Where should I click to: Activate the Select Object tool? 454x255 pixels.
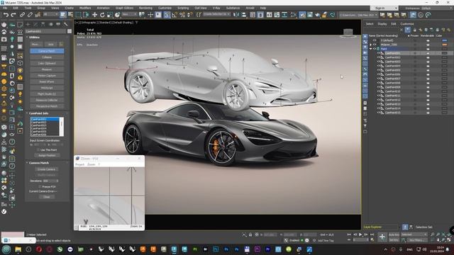click(x=63, y=15)
